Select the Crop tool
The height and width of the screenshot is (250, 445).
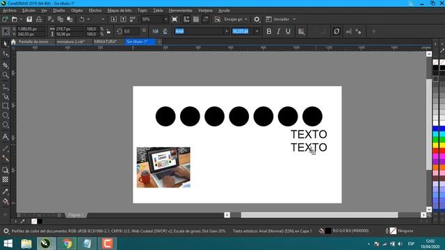(5, 65)
